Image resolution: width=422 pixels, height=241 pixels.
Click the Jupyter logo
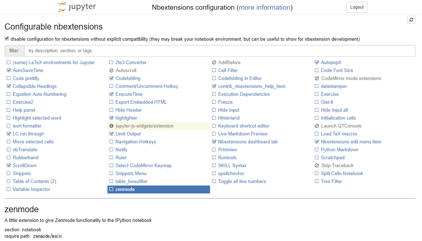click(77, 7)
